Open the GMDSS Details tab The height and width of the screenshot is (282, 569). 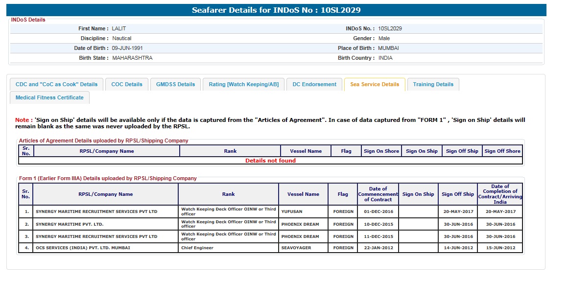pyautogui.click(x=175, y=84)
